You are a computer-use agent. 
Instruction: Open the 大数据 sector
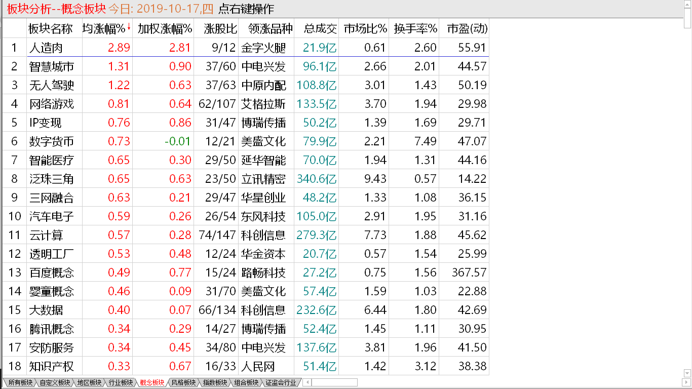click(46, 310)
